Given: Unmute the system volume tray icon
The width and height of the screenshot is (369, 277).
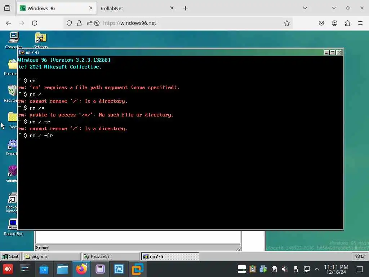Looking at the screenshot, I should coord(285,269).
